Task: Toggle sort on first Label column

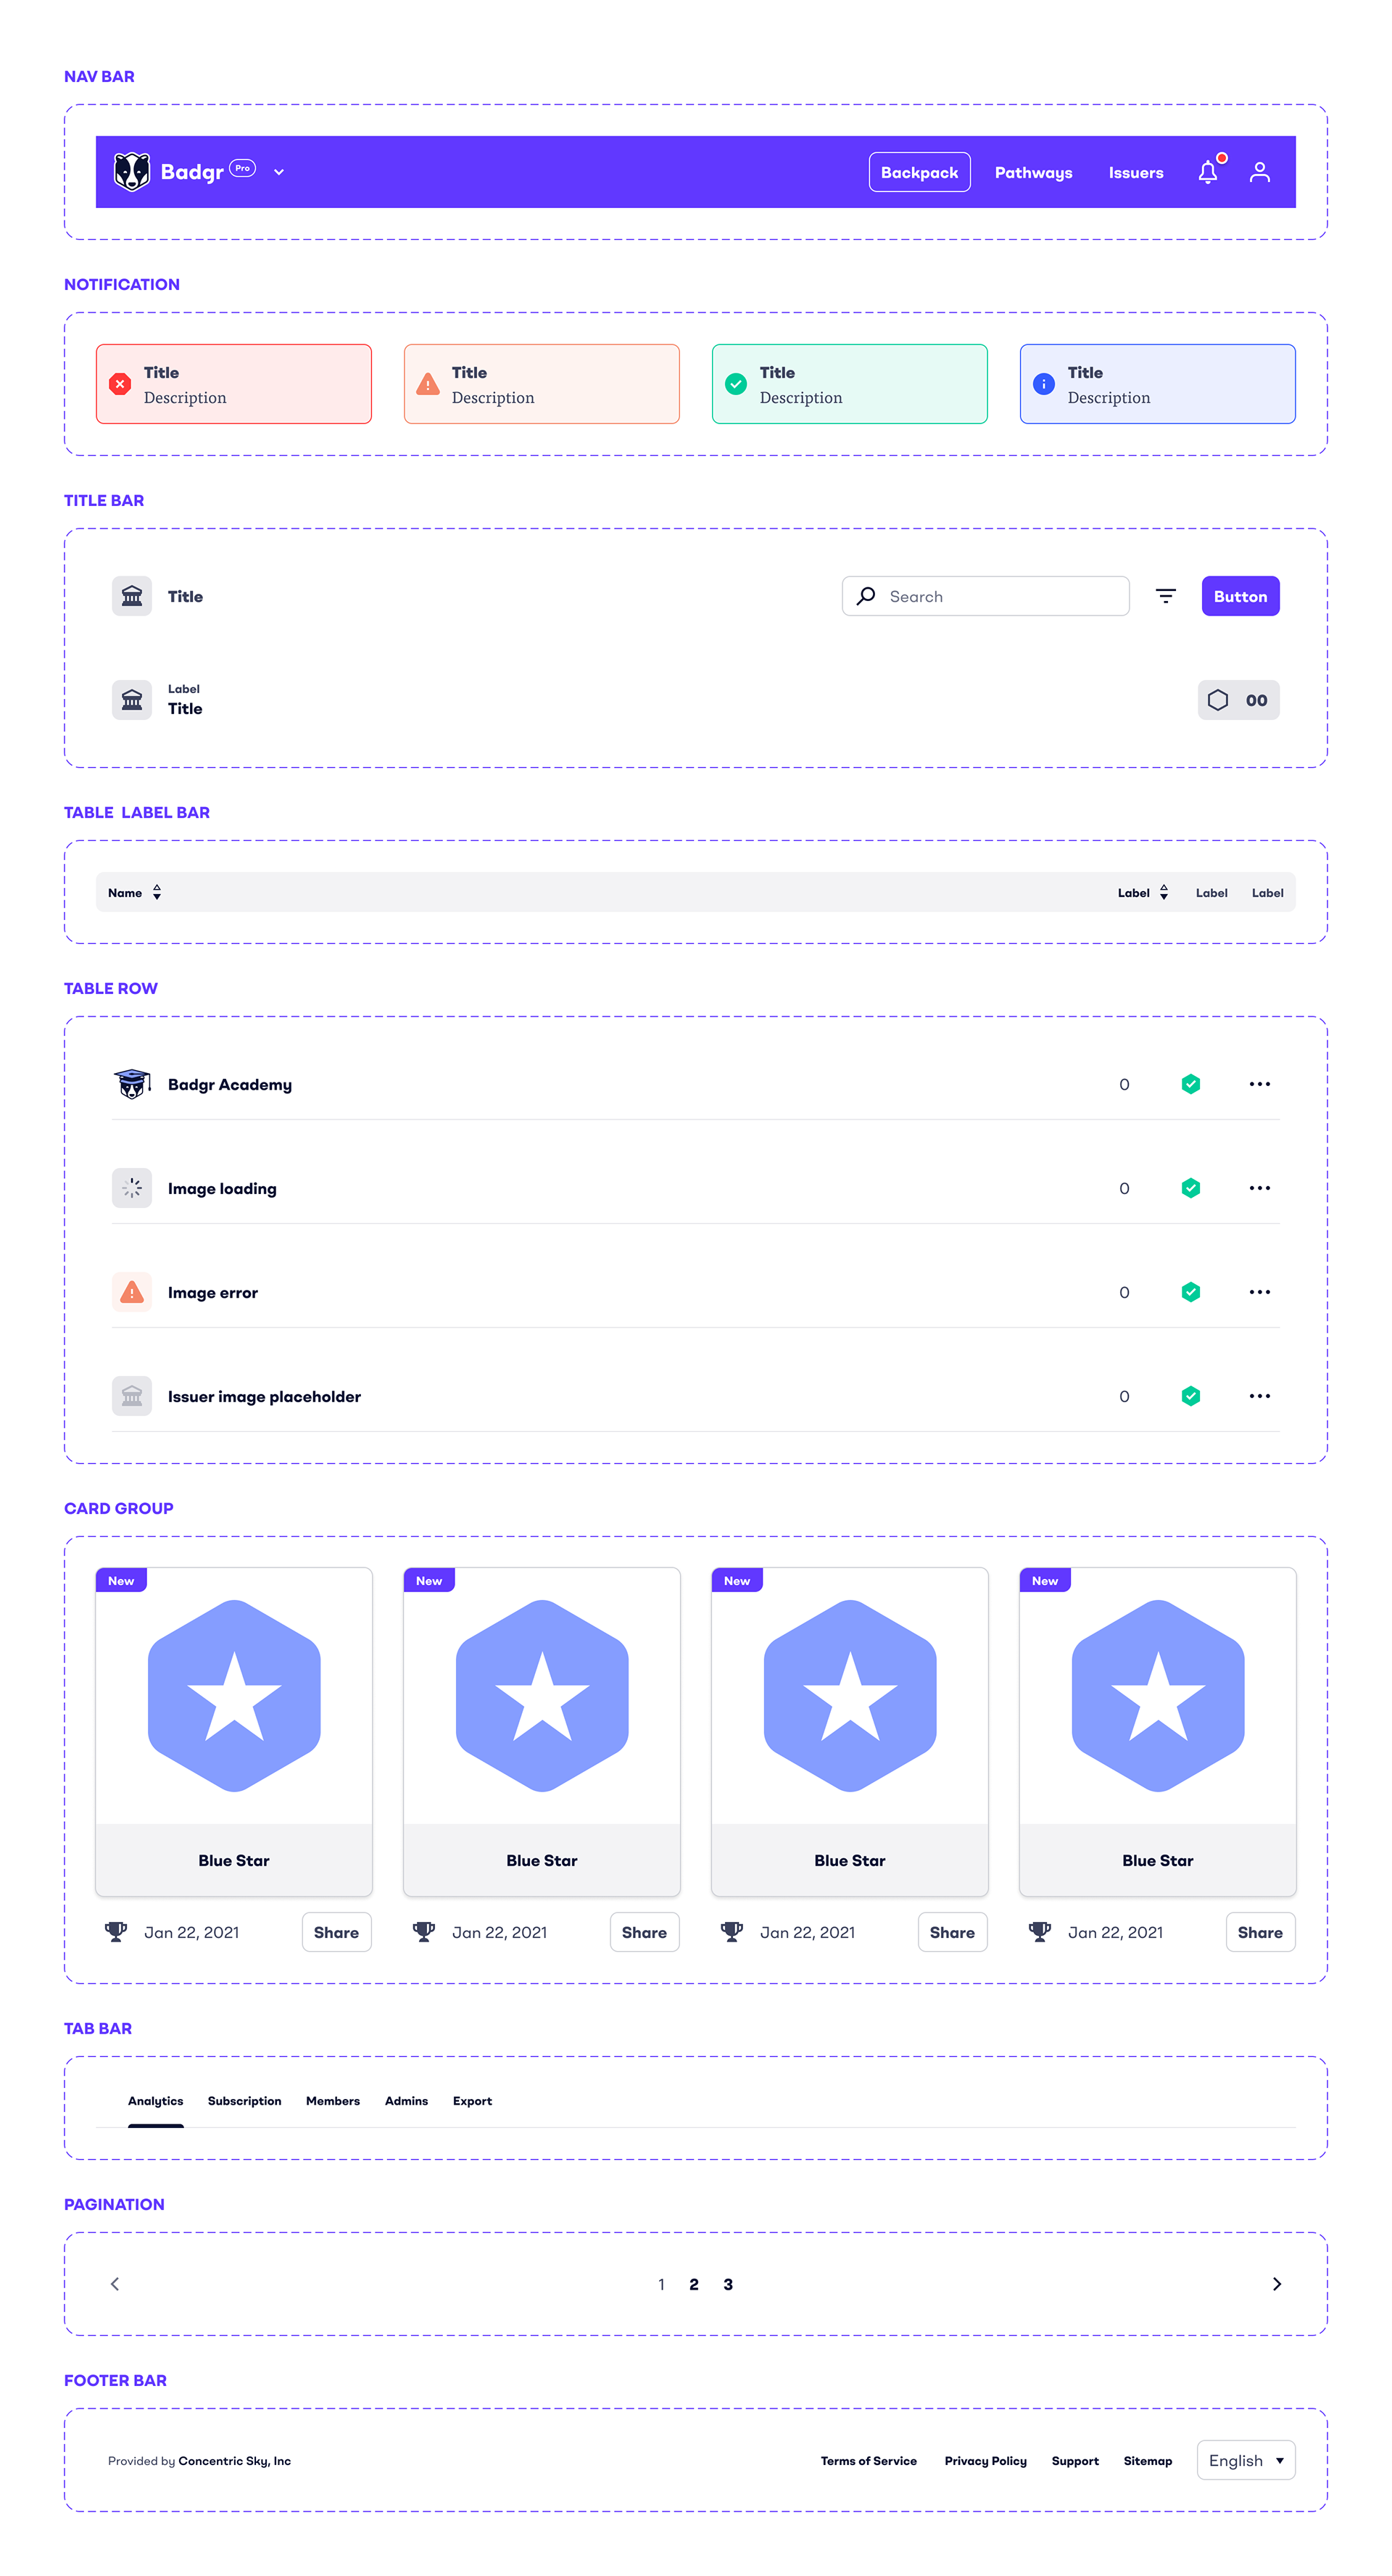Action: click(x=1164, y=892)
